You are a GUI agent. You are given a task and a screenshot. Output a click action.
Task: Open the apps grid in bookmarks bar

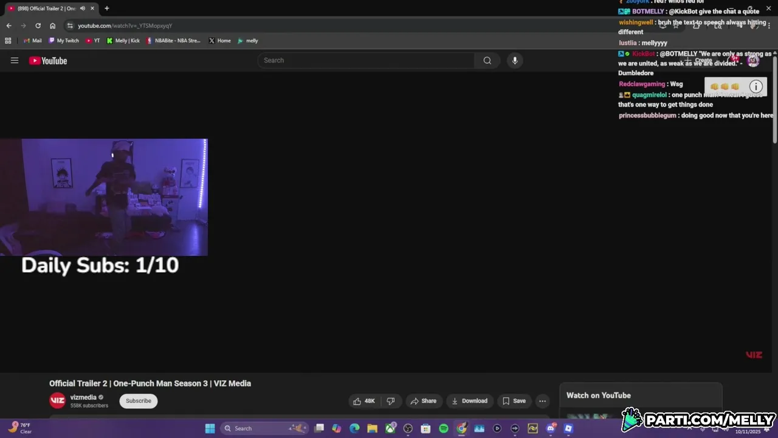coord(8,41)
